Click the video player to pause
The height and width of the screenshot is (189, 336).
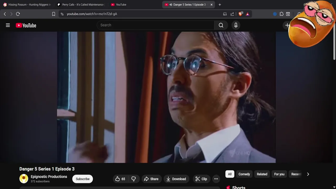pyautogui.click(x=166, y=97)
